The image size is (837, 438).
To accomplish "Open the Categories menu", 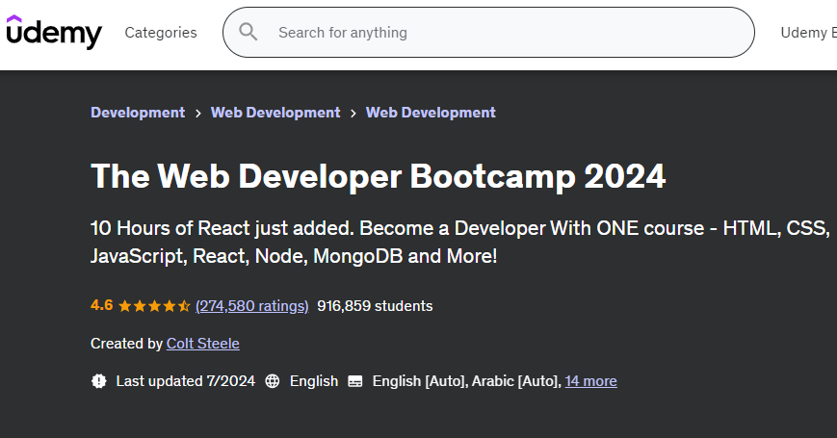I will 161,33.
